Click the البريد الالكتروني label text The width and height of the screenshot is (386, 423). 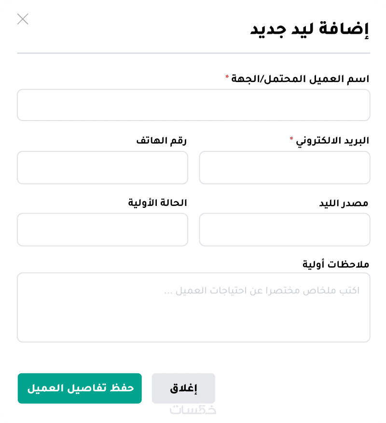pos(332,141)
